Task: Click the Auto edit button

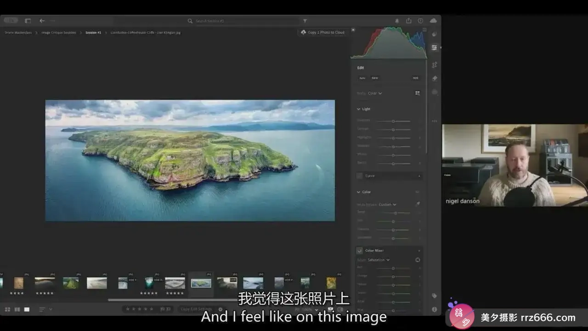Action: 362,78
